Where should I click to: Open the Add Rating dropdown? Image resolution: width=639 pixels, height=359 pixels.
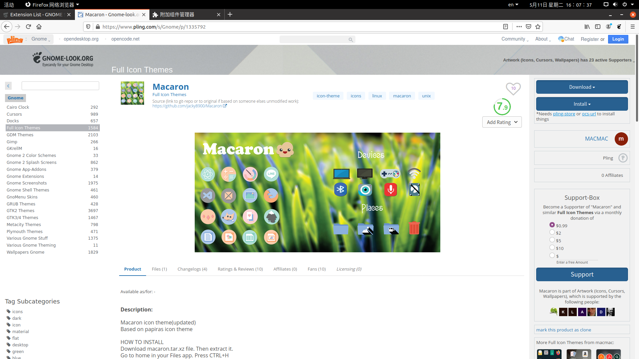pyautogui.click(x=502, y=122)
